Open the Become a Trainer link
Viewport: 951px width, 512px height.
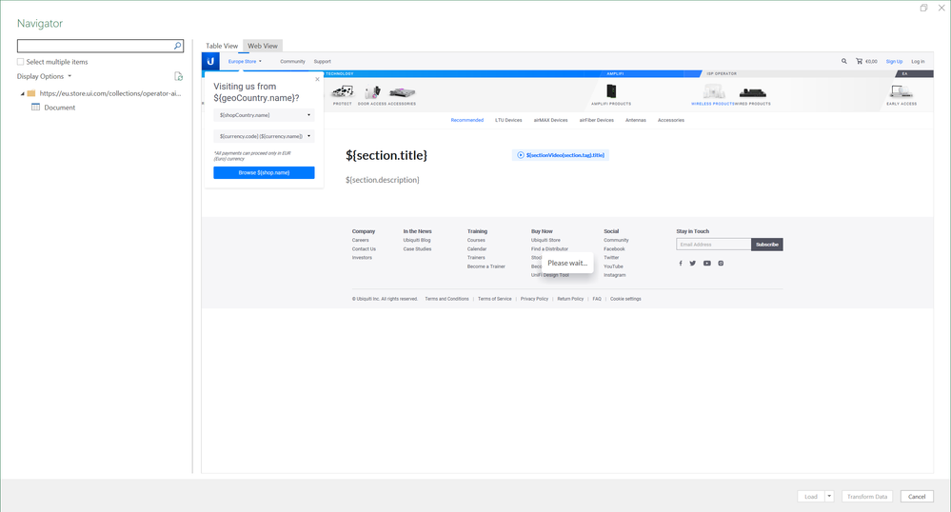point(485,266)
